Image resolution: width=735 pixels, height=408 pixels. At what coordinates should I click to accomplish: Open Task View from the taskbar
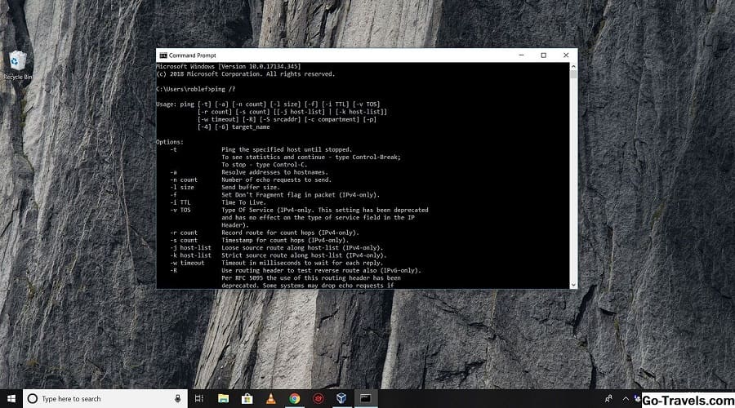[x=199, y=398]
